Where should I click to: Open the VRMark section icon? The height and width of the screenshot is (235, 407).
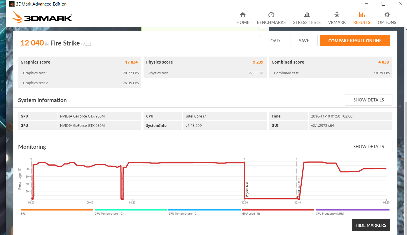[337, 15]
